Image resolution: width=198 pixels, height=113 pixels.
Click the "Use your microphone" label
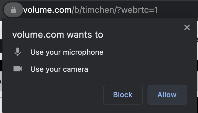tap(67, 52)
